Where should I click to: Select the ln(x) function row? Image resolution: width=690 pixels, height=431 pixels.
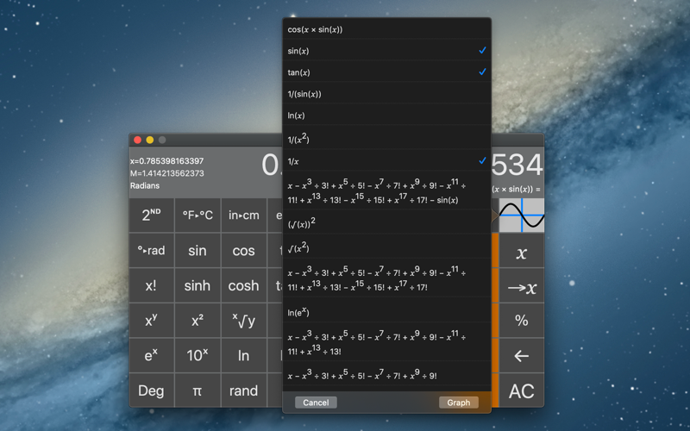pyautogui.click(x=386, y=115)
